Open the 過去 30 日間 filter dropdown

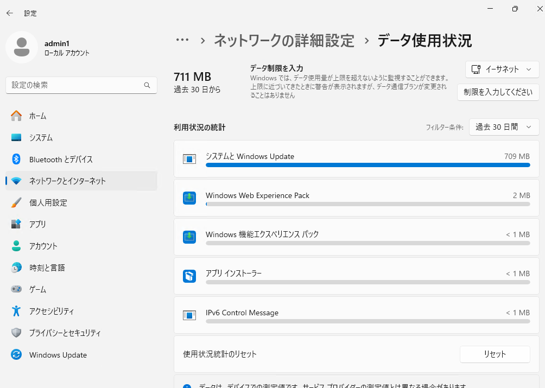tap(504, 127)
